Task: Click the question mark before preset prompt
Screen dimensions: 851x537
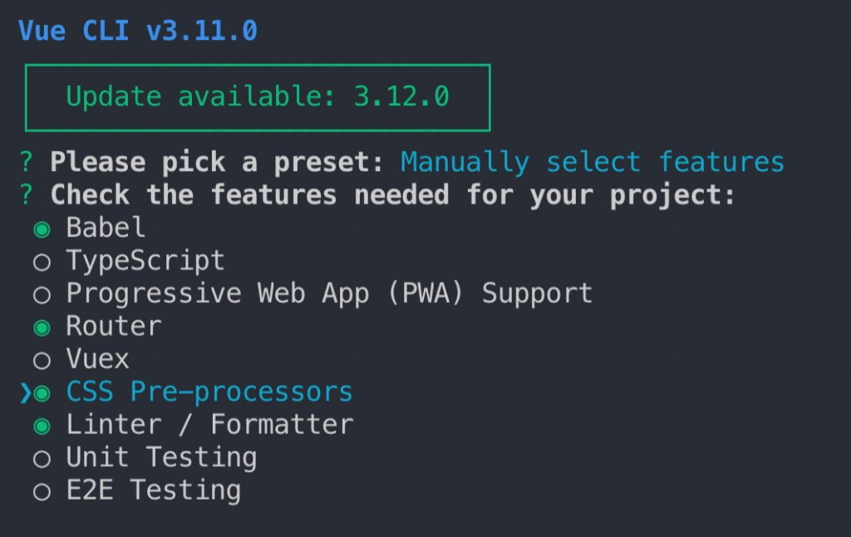Action: point(26,162)
